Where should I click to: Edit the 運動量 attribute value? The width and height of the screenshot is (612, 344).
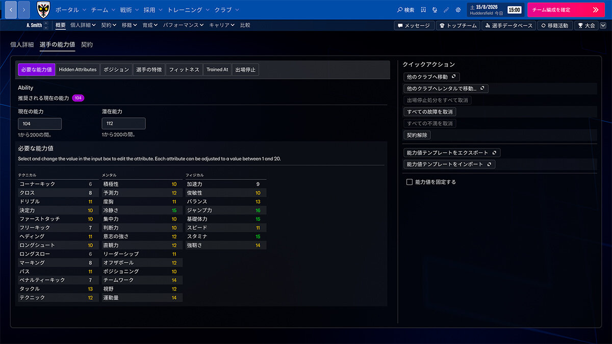click(x=174, y=298)
